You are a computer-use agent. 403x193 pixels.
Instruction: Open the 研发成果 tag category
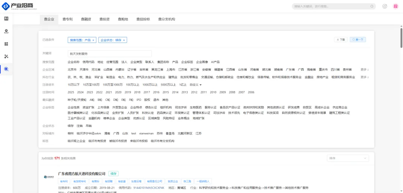click(294, 108)
